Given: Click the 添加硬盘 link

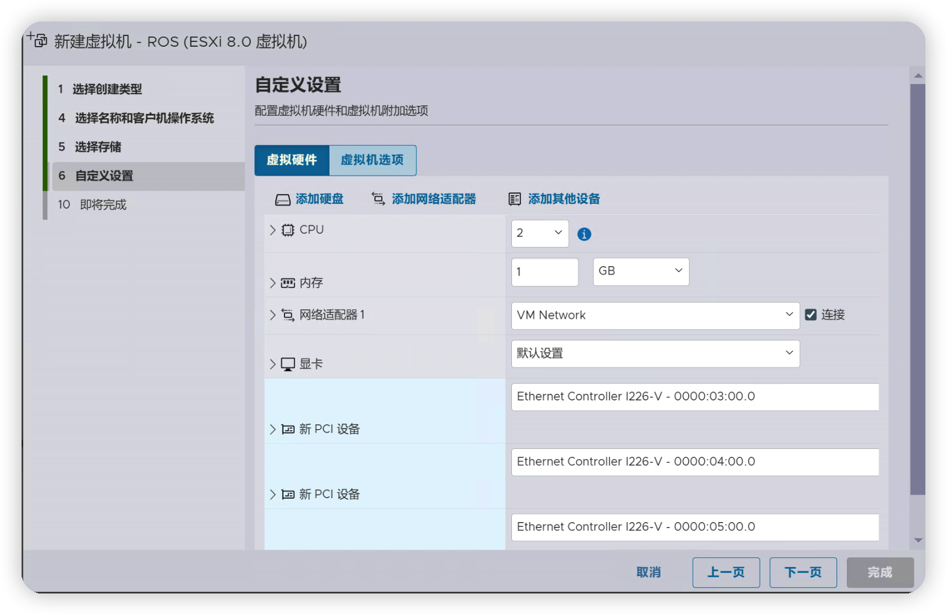Looking at the screenshot, I should point(319,199).
